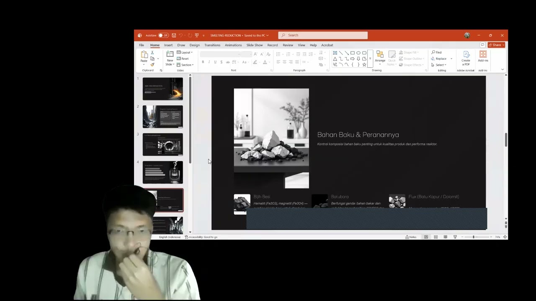
Task: Switch to the Insert tab
Action: [168, 45]
